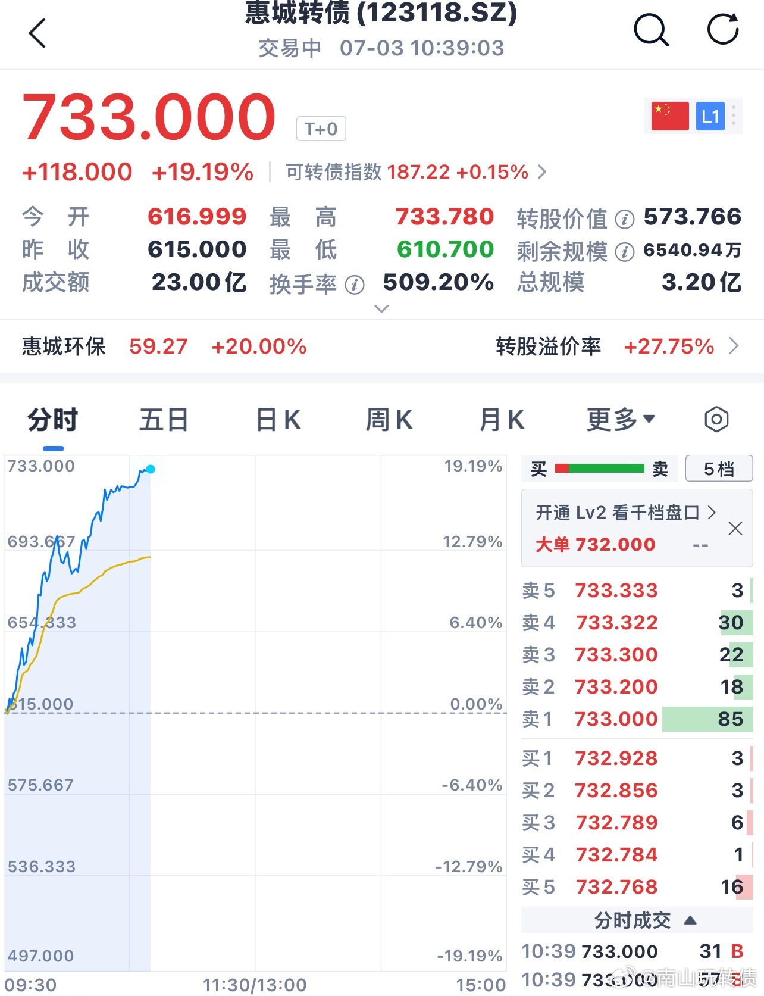This screenshot has width=764, height=996.
Task: Tap the 成交额 23.00亿 value
Action: [199, 282]
